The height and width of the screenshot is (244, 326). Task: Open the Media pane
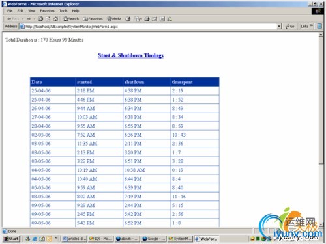coord(114,19)
